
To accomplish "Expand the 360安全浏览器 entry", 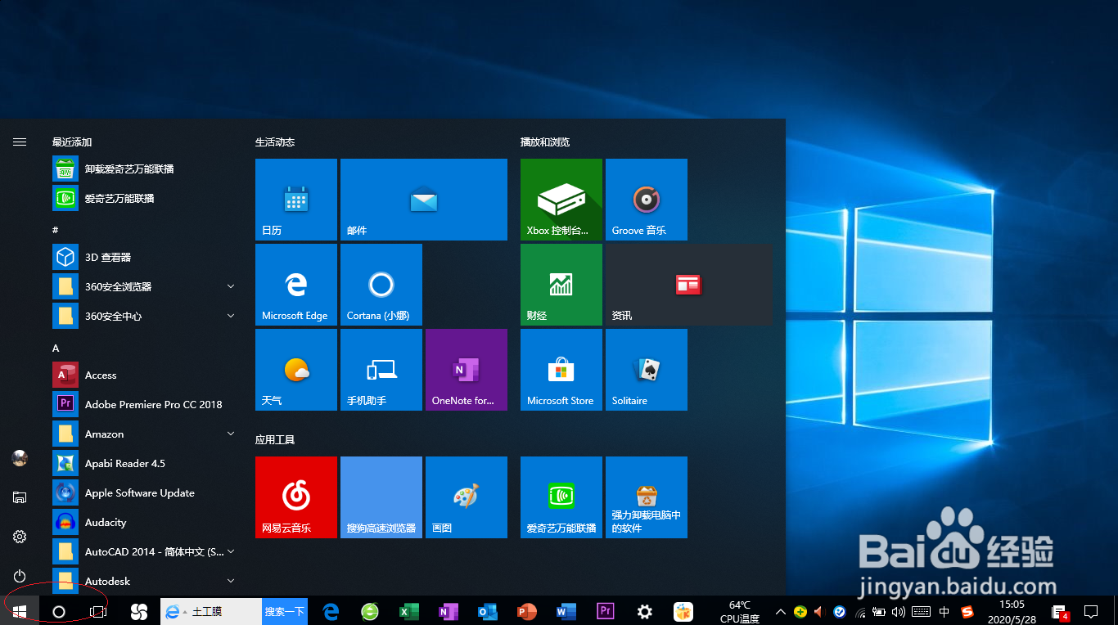I will [230, 286].
